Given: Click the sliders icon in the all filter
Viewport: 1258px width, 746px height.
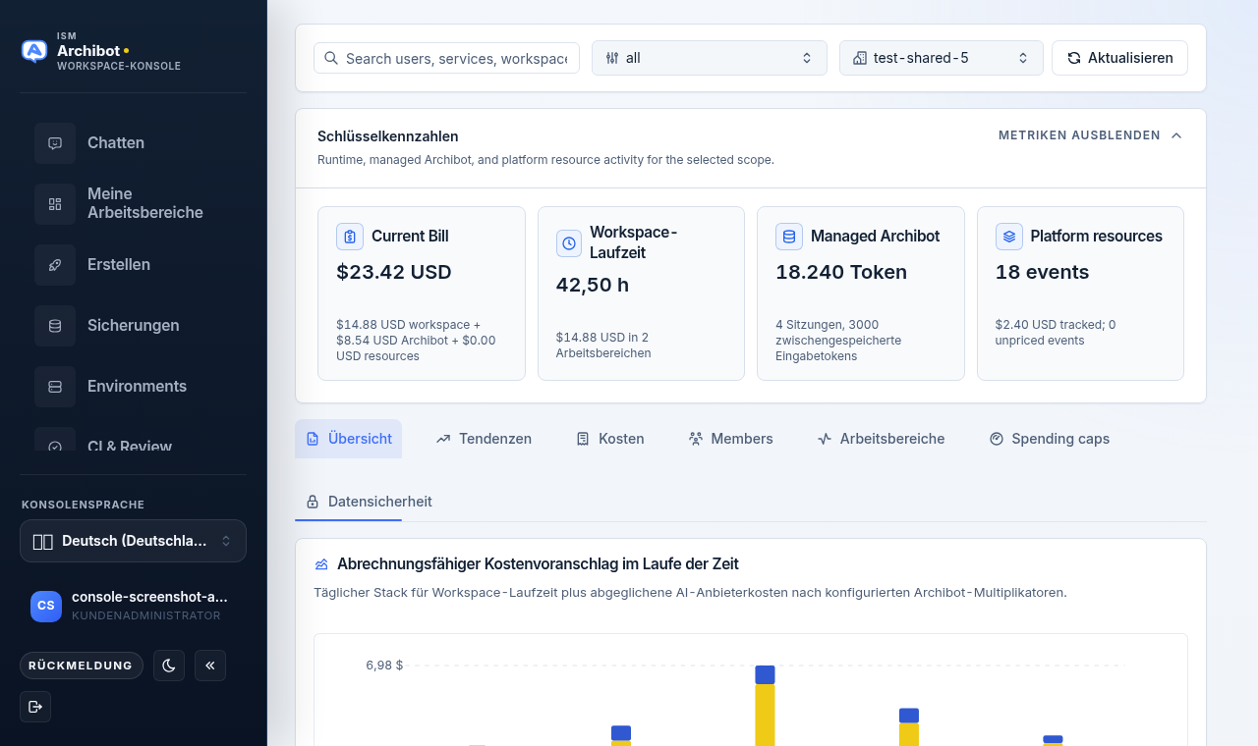Looking at the screenshot, I should [612, 58].
